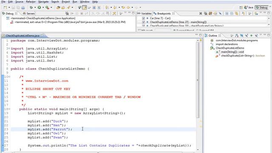
Task: Toggle Hide Local Types in Outline
Action: [x=256, y=36]
